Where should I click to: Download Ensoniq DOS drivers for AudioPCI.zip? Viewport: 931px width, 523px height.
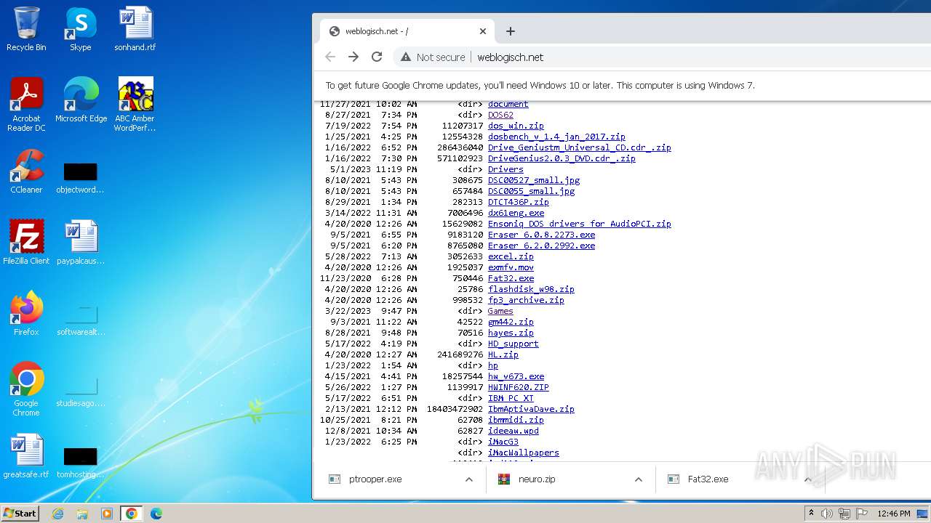[x=580, y=224]
